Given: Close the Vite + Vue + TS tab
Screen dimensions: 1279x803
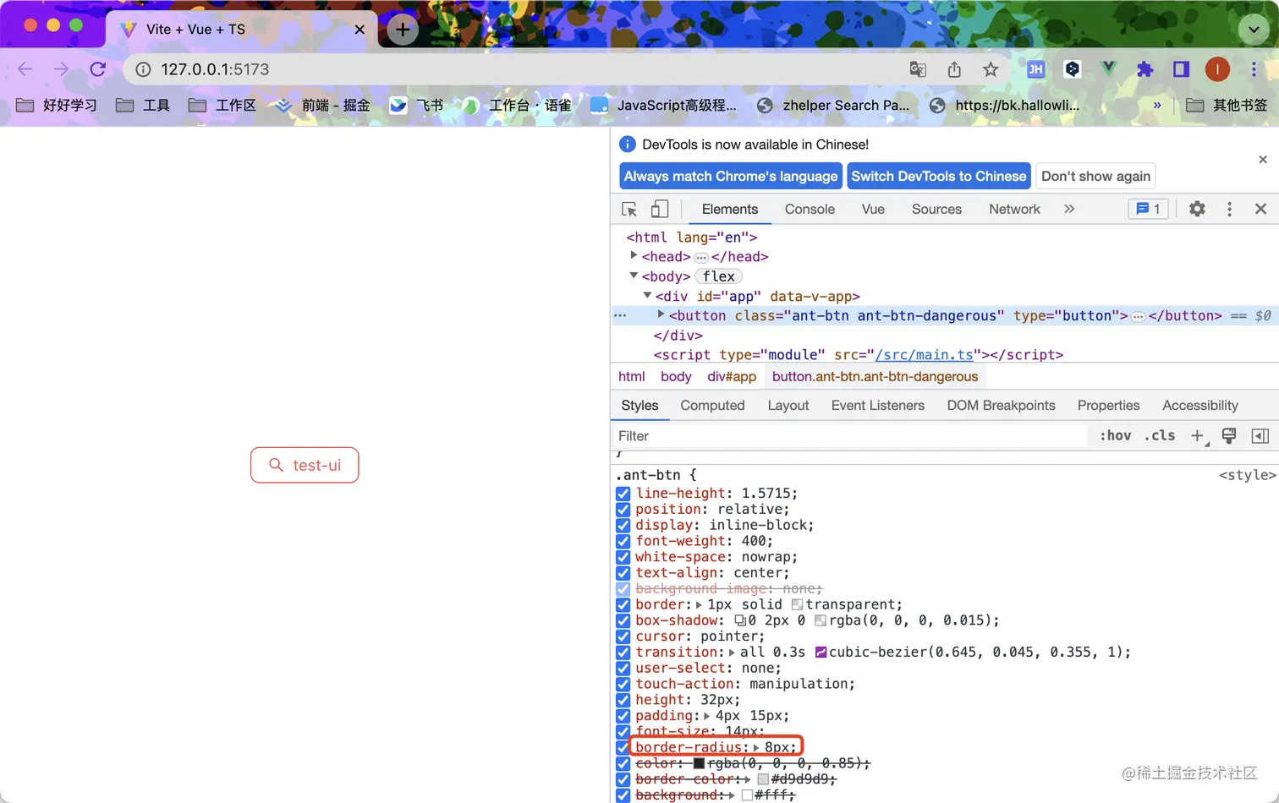Looking at the screenshot, I should (360, 30).
